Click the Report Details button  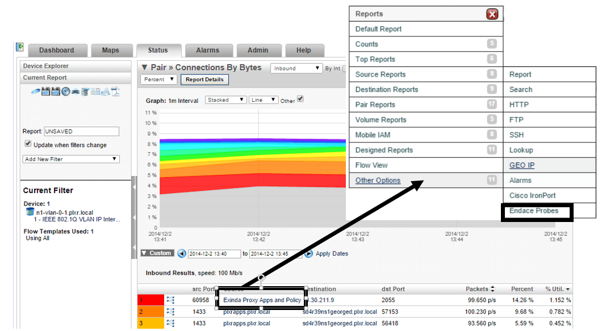point(204,79)
